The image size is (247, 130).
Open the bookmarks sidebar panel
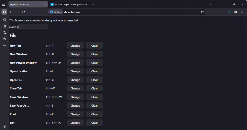point(4,26)
